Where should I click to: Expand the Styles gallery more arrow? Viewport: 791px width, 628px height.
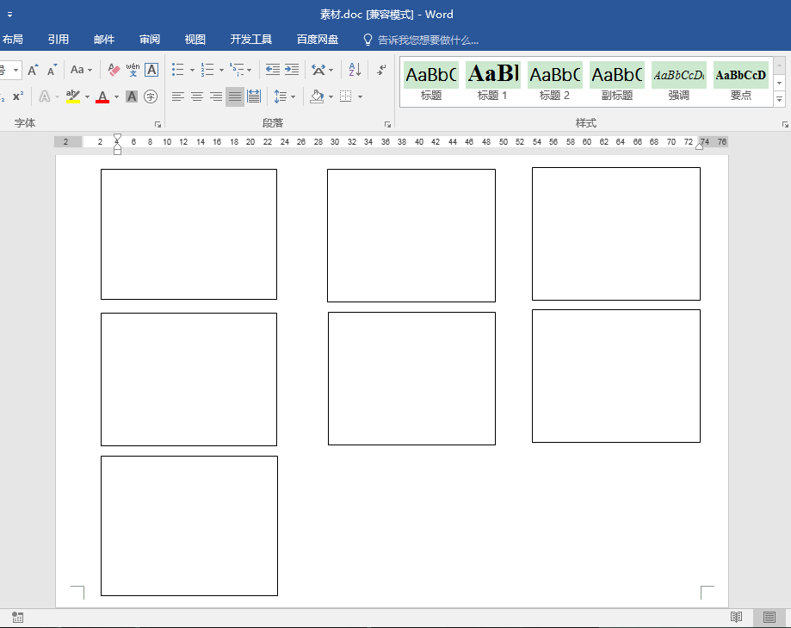coord(780,99)
